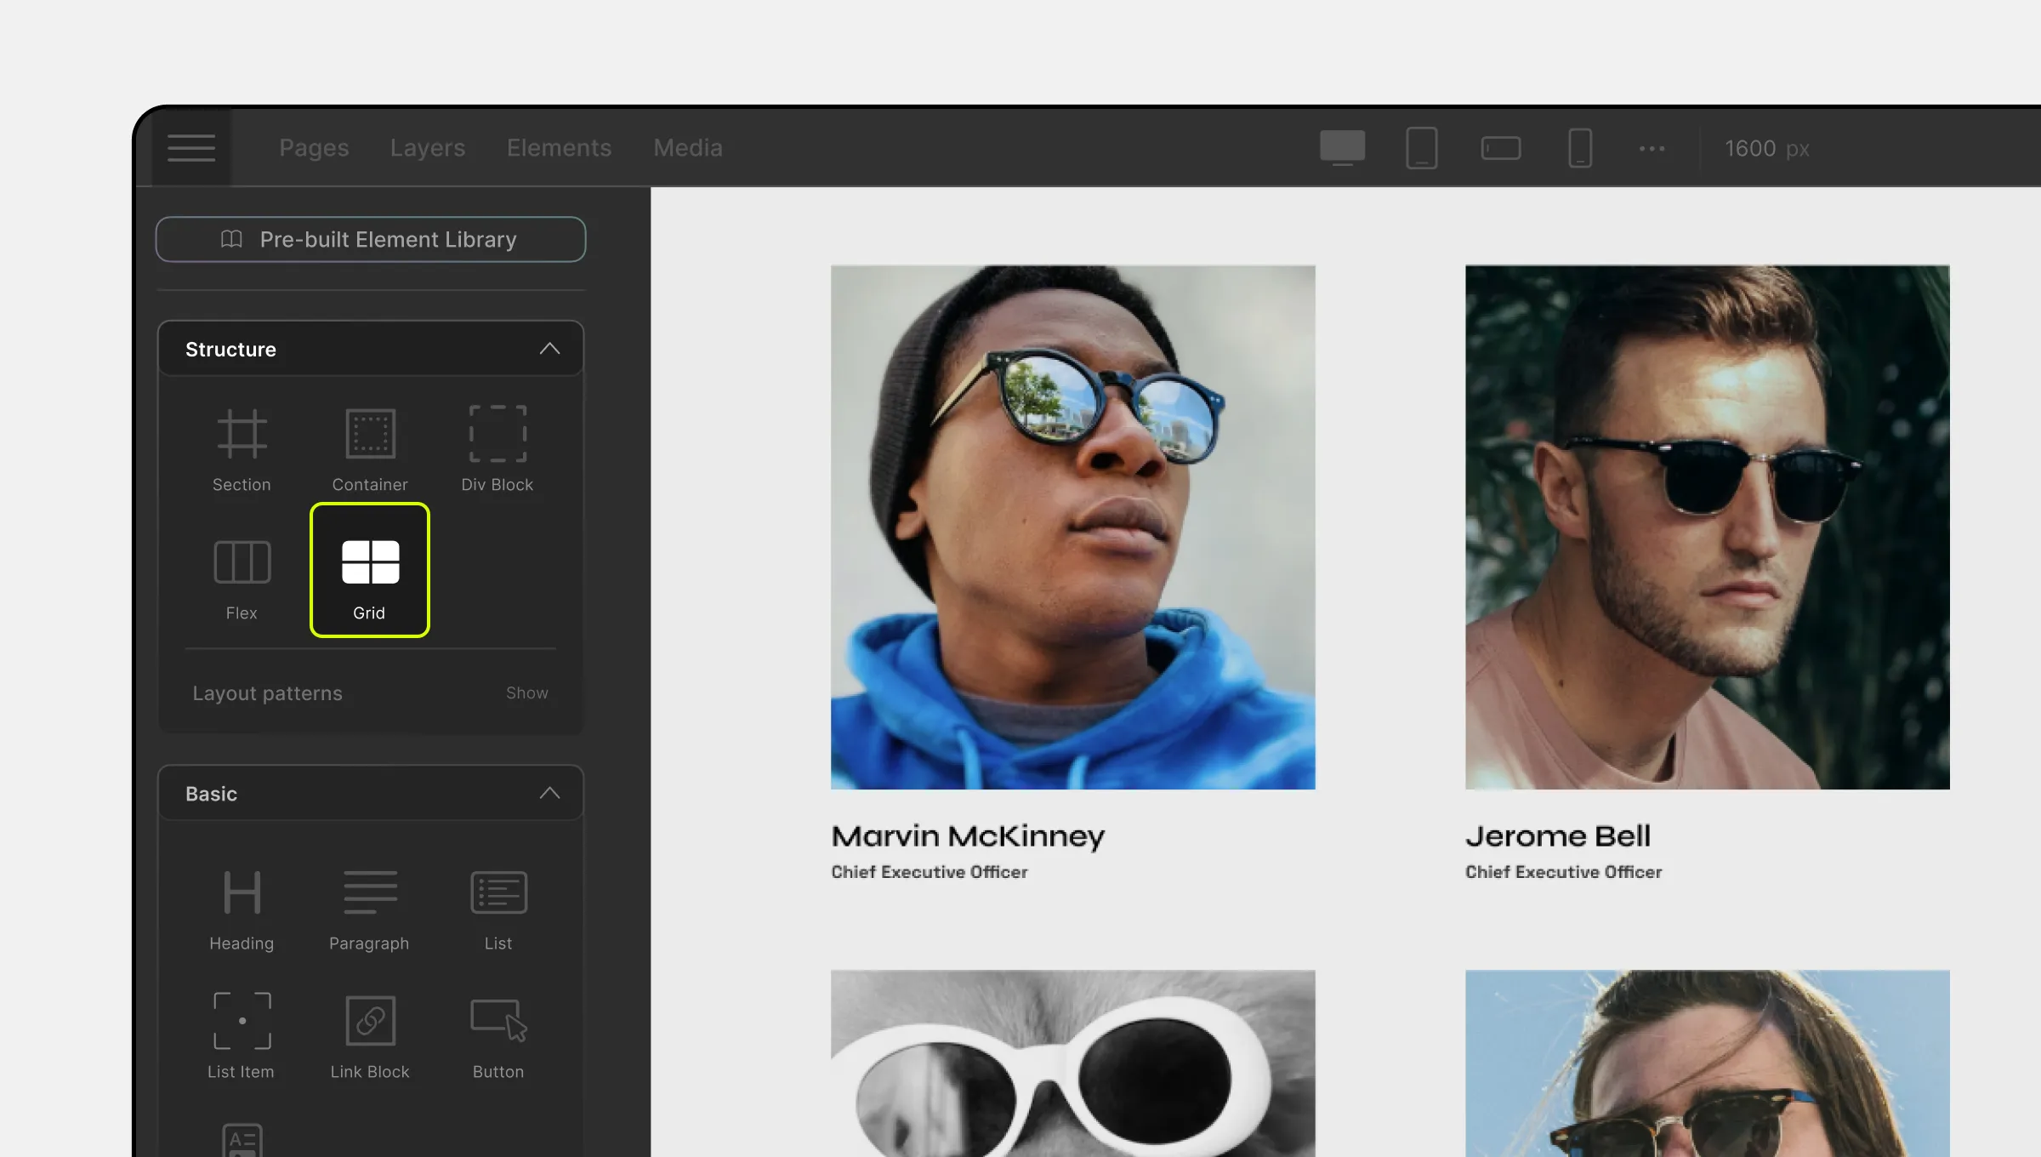The image size is (2041, 1157).
Task: Select the Link Block element
Action: (x=369, y=1032)
